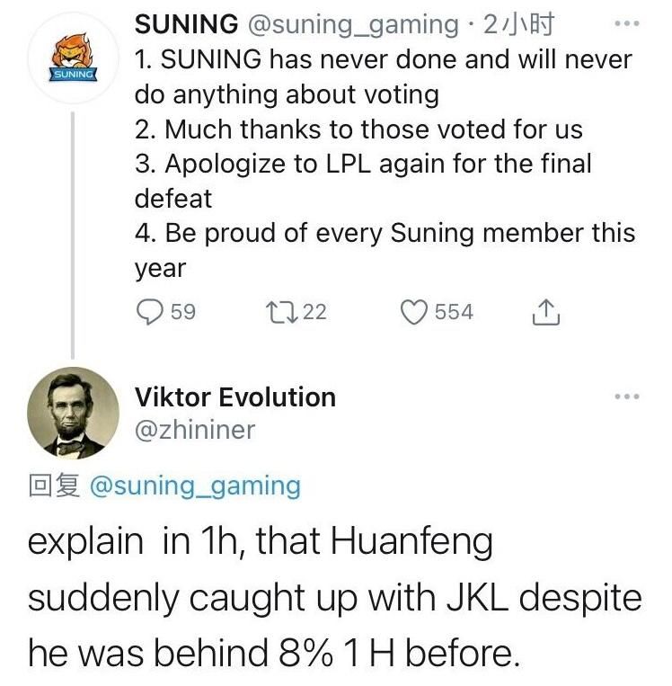Viewport: 672px width, 686px height.
Task: Open the @suning_gaming handle in tweet header
Action: pos(353,24)
